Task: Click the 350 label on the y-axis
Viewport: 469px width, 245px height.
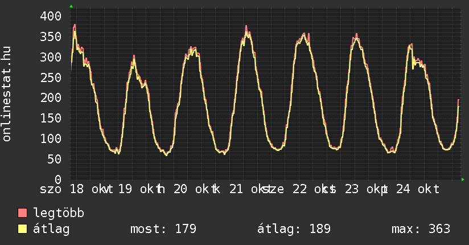Action: tap(51, 36)
